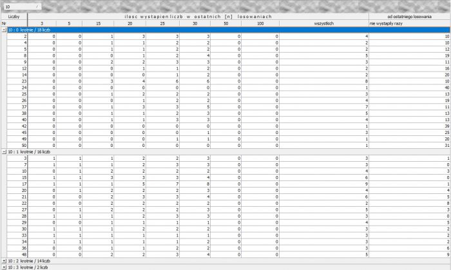451x270 pixels.
Task: Select the row for number 22
Action: pyautogui.click(x=228, y=203)
